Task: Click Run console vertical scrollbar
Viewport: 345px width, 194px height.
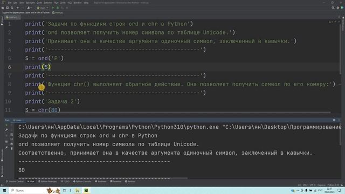Action: tap(340, 134)
